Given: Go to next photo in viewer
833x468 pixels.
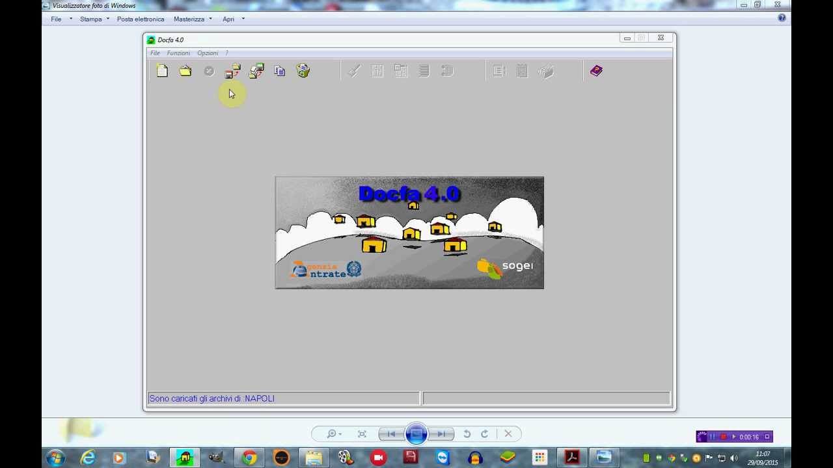Looking at the screenshot, I should [441, 434].
